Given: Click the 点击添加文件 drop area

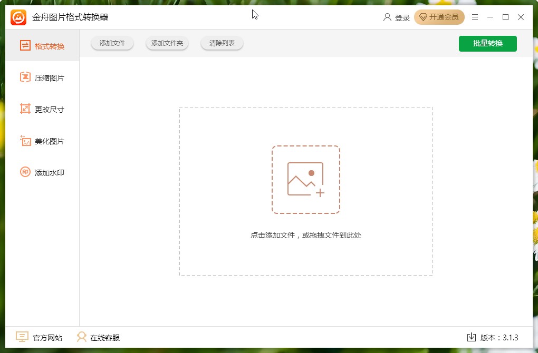Looking at the screenshot, I should pos(306,236).
